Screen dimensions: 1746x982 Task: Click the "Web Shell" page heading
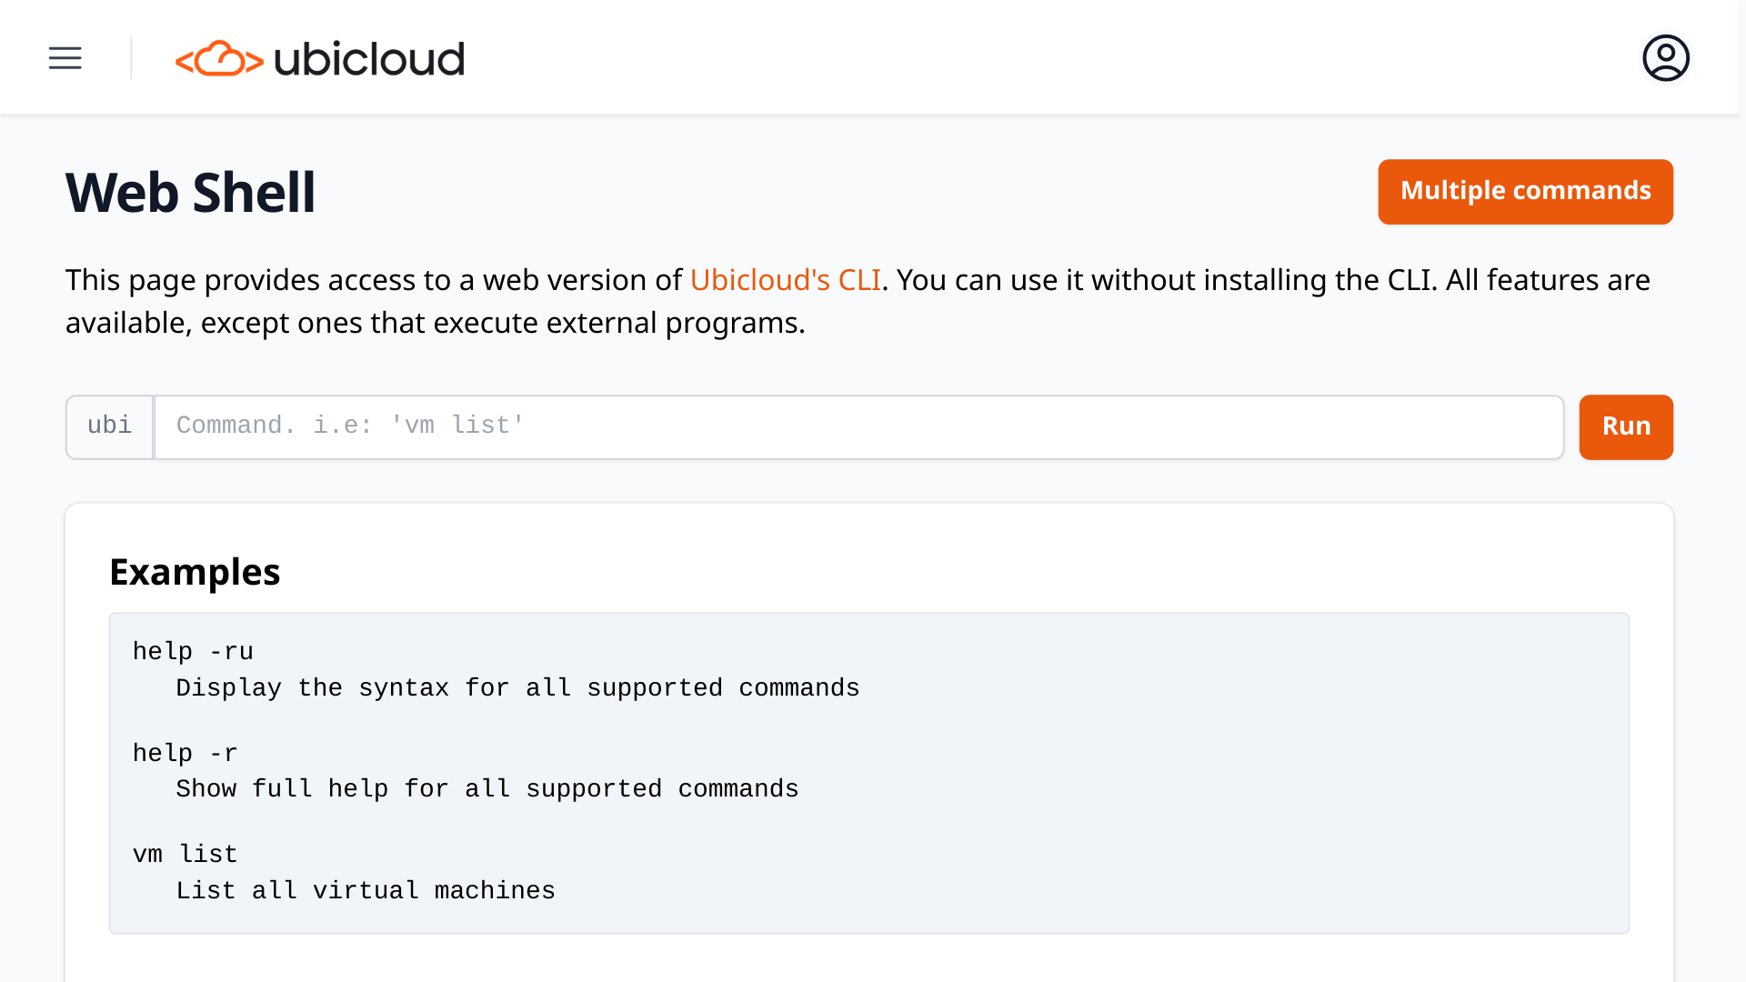tap(190, 193)
